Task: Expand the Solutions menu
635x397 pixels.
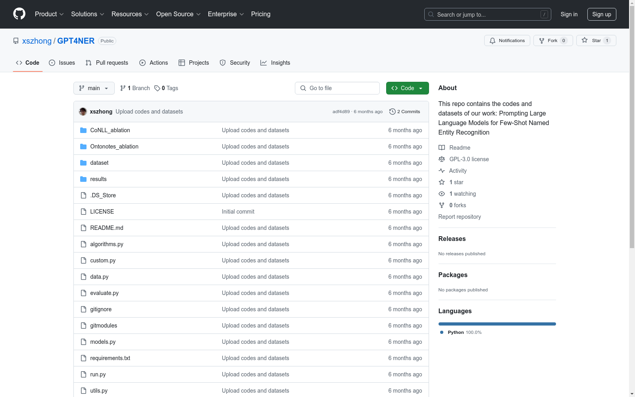Action: pos(88,14)
